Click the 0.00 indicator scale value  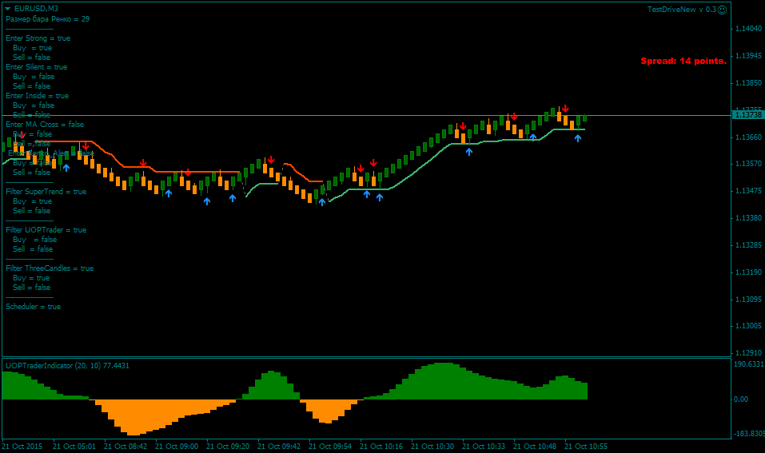pyautogui.click(x=741, y=399)
